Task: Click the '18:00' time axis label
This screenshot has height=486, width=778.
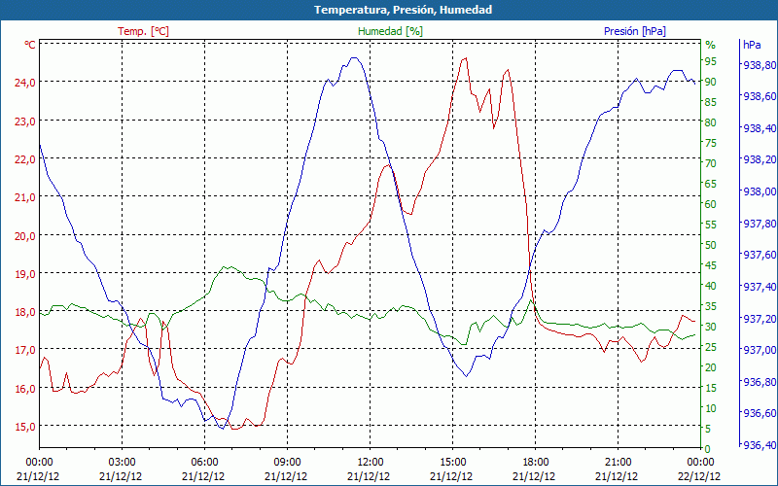Action: (x=536, y=463)
